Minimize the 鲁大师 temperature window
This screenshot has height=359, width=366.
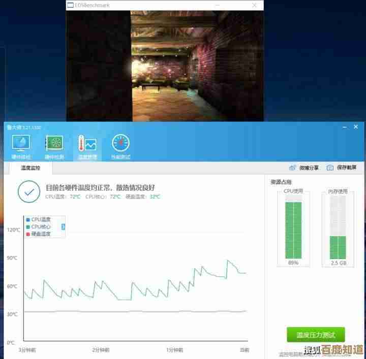pos(345,127)
